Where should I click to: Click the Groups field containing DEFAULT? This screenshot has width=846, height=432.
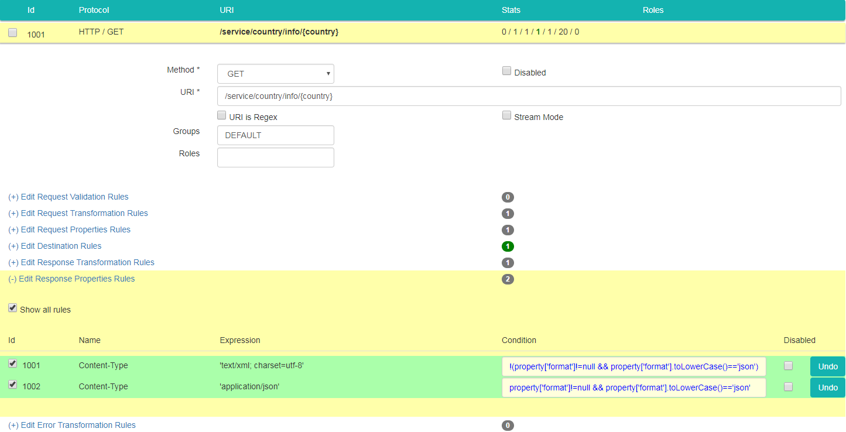click(275, 135)
